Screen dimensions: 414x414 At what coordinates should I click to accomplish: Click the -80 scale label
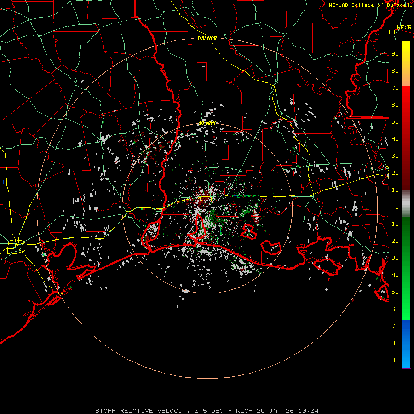pos(393,343)
